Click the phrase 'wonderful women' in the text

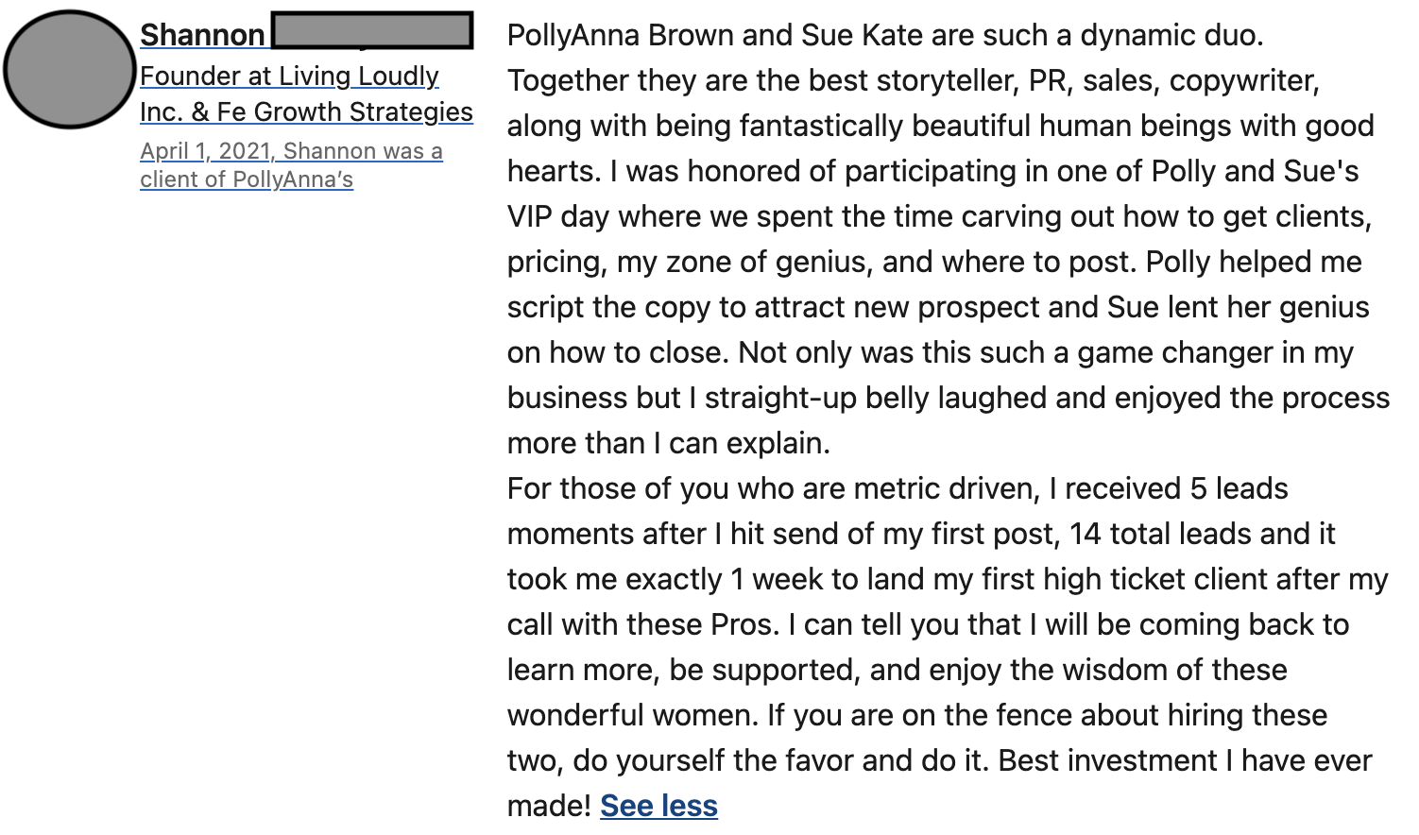(x=630, y=715)
